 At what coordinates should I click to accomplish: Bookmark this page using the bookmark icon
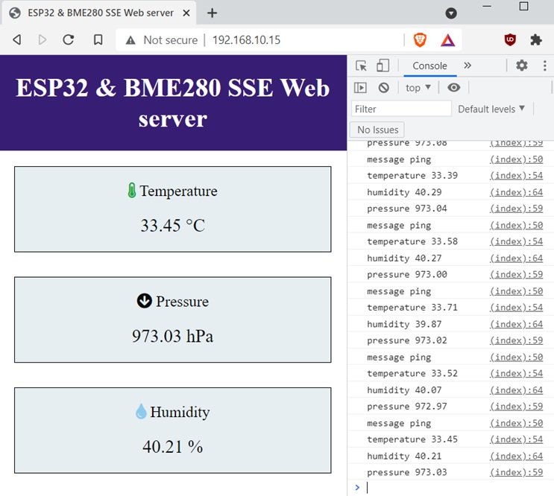click(x=98, y=39)
